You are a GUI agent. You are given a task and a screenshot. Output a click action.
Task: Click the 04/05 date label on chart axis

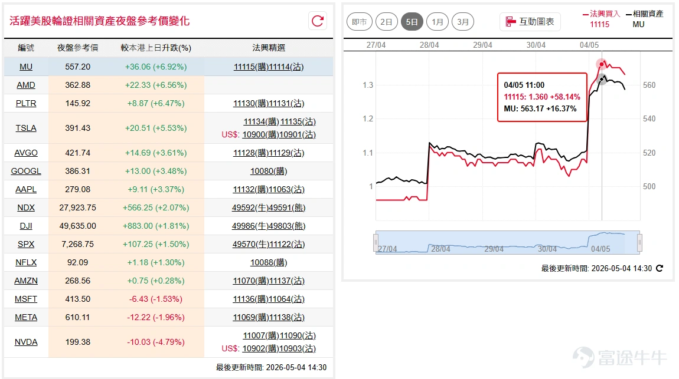pos(589,45)
